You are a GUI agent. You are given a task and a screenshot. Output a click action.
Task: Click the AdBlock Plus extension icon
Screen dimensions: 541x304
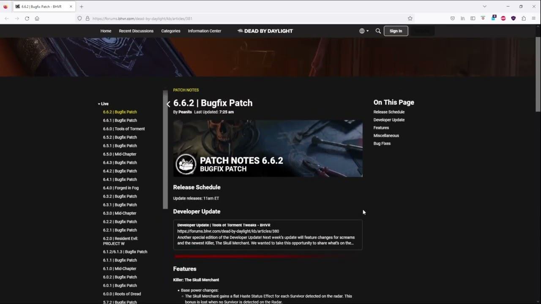[x=503, y=19]
